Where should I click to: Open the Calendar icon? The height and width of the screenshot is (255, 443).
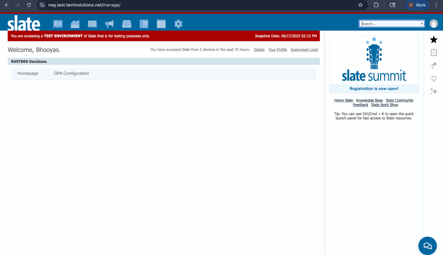click(x=161, y=24)
